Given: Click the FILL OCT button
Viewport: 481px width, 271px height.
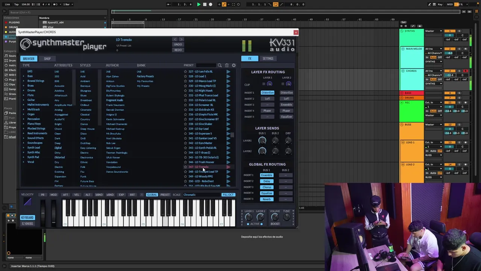Looking at the screenshot, I should [228, 195].
